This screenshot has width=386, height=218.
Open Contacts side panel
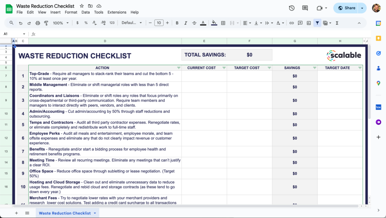pyautogui.click(x=378, y=68)
